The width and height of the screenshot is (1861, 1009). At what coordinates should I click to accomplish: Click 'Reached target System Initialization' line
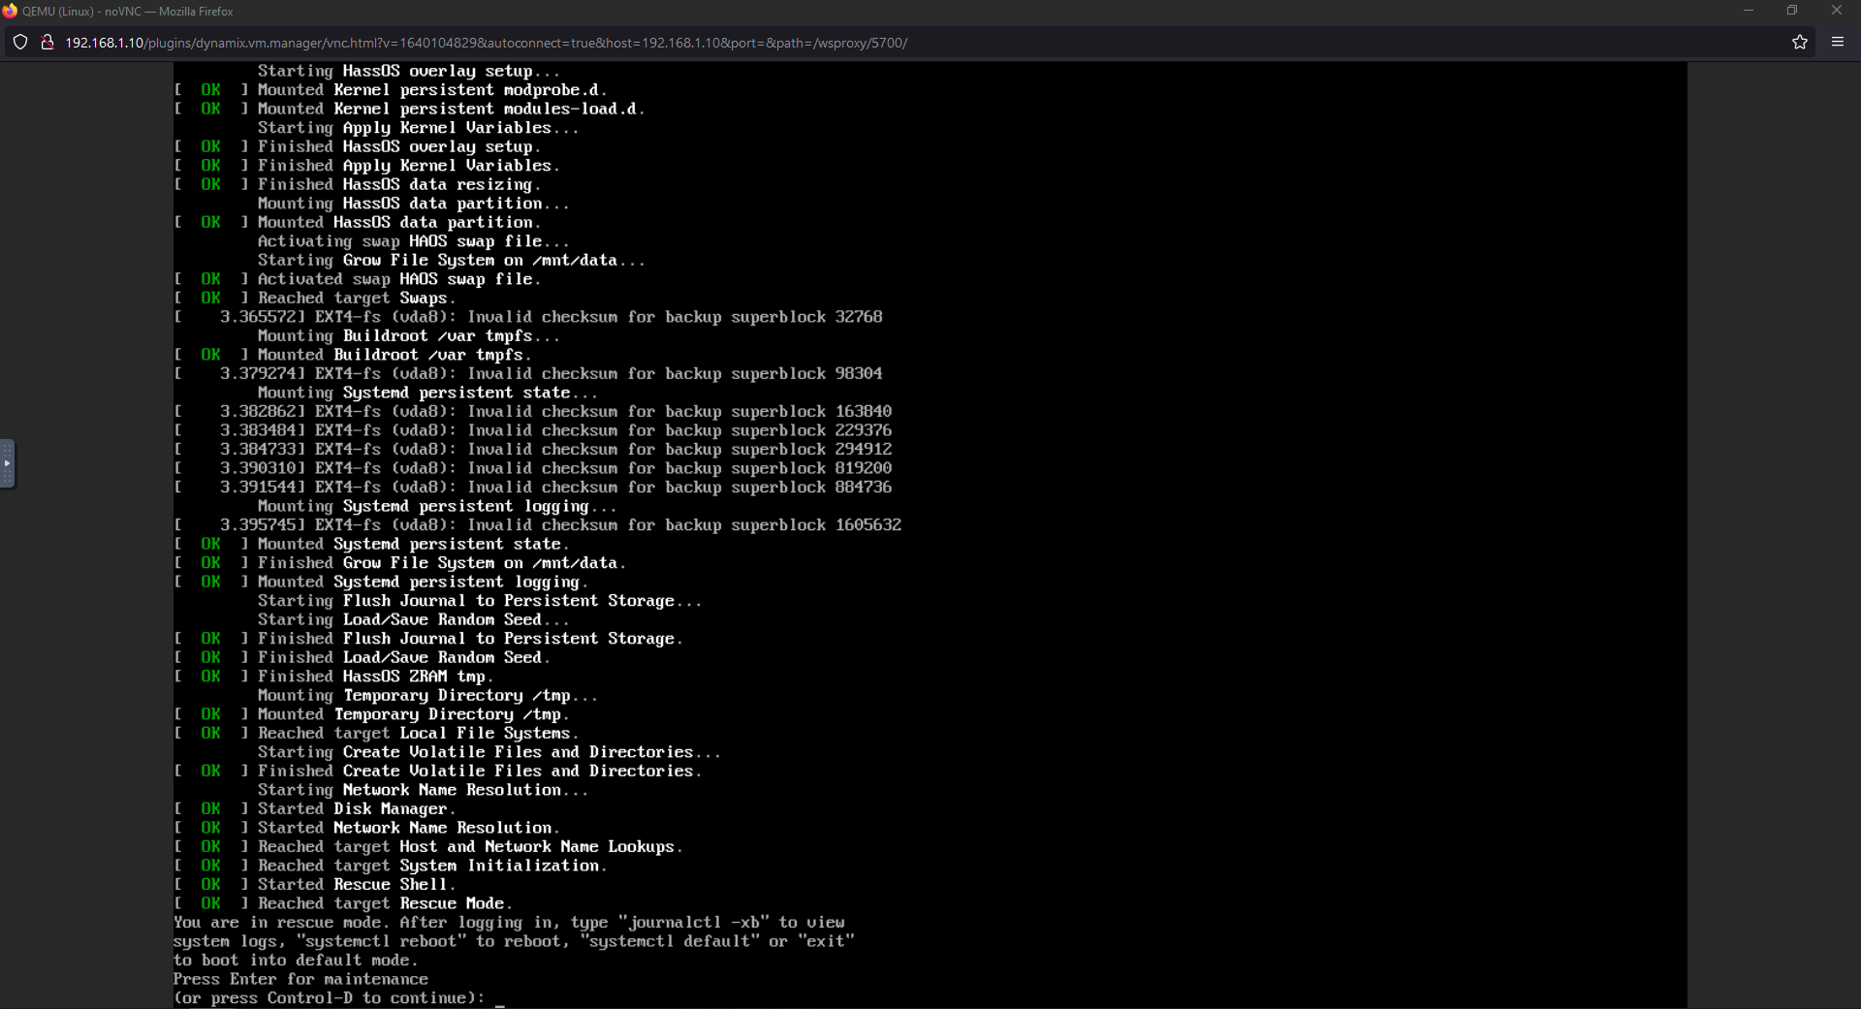pyautogui.click(x=391, y=866)
